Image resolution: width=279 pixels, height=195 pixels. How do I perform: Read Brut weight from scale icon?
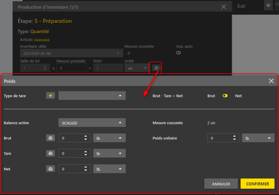[x=50, y=138]
